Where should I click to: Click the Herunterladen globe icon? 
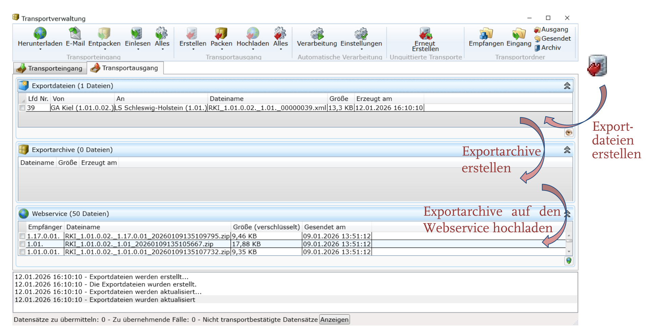click(40, 34)
